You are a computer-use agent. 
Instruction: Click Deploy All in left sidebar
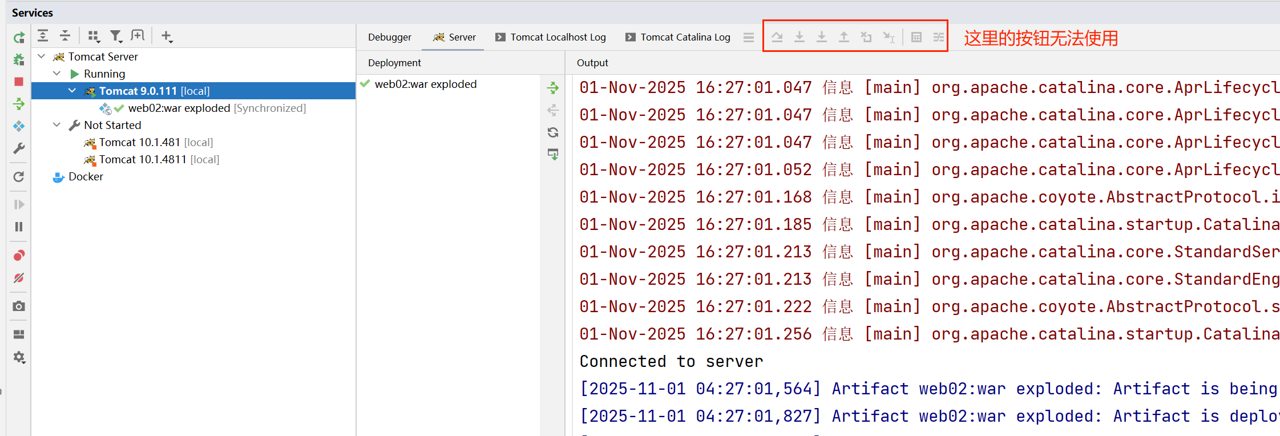coord(19,104)
